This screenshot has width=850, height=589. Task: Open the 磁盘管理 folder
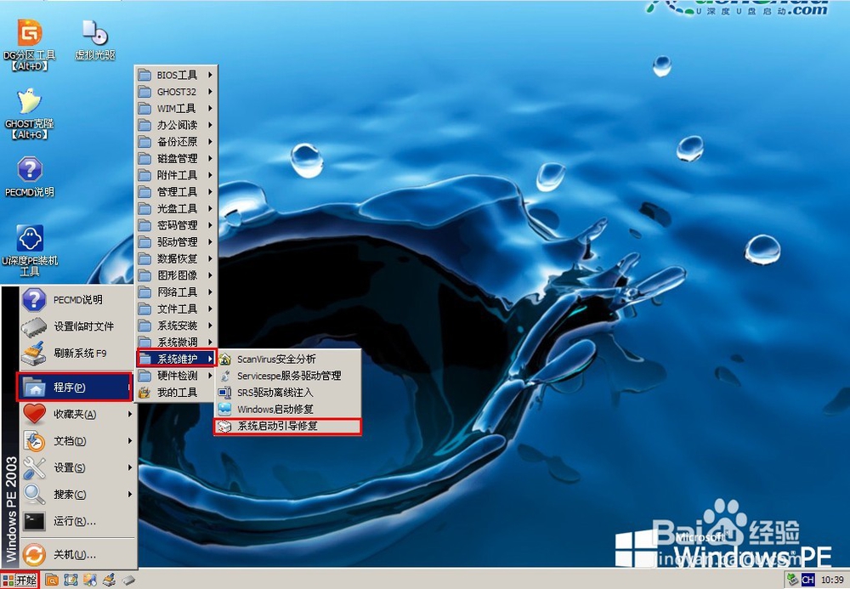[176, 159]
